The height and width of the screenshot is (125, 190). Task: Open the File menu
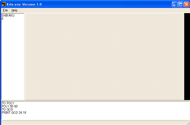(x=5, y=10)
